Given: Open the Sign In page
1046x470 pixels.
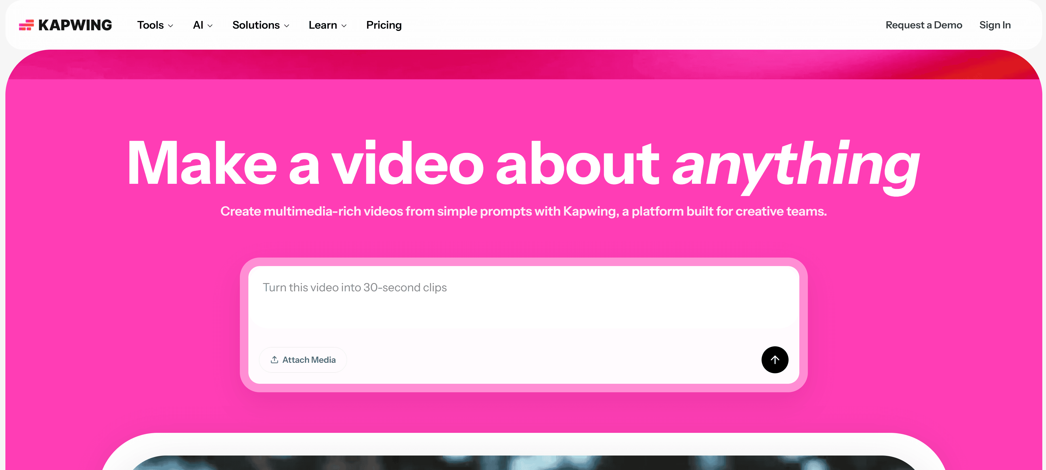Looking at the screenshot, I should 995,25.
